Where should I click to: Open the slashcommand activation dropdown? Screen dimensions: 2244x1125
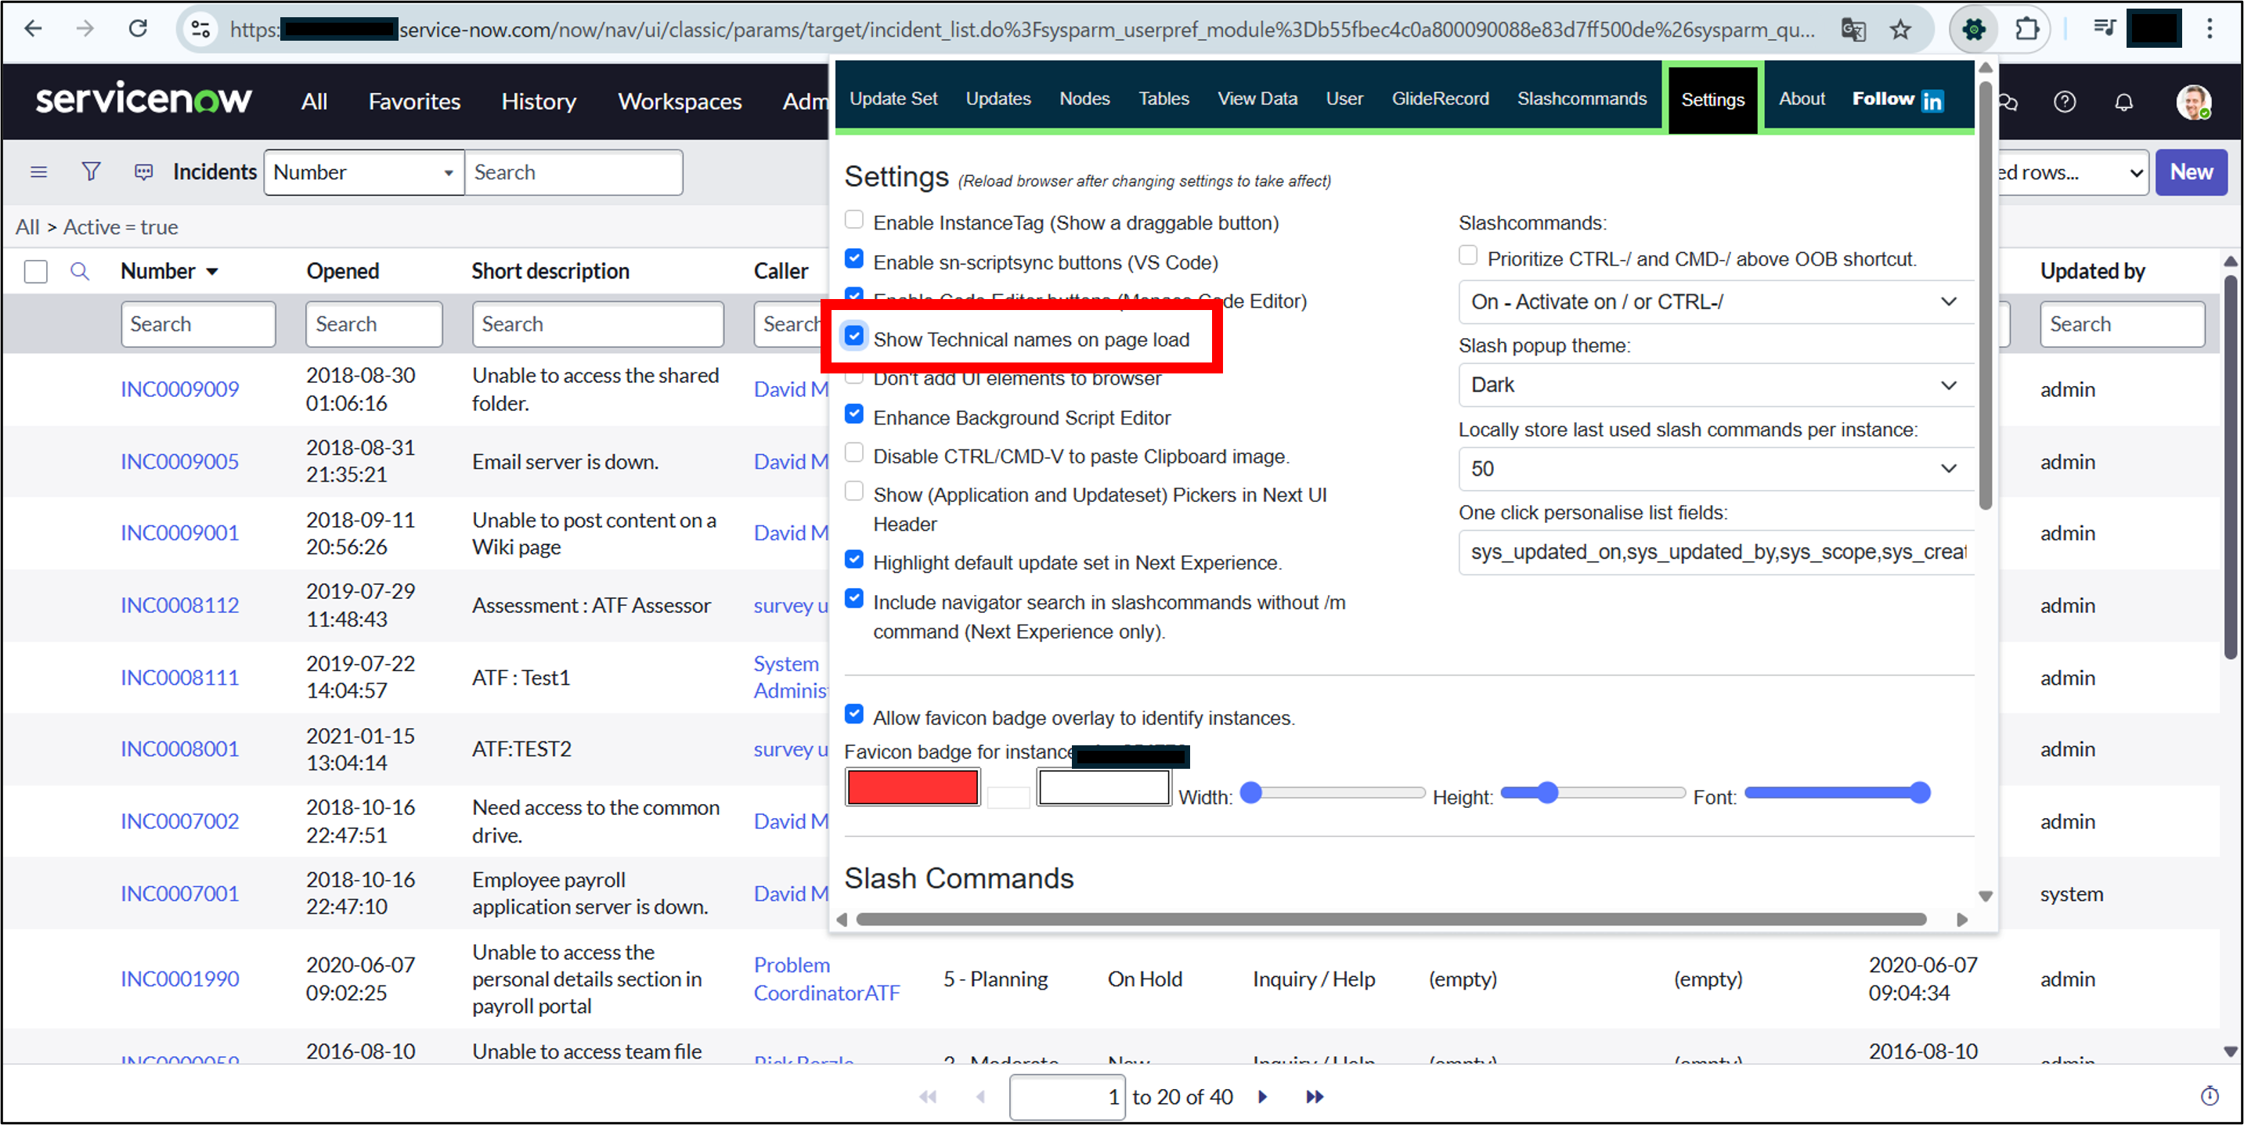click(x=1715, y=302)
